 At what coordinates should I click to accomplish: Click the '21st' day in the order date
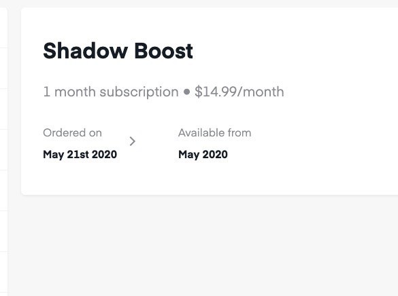(x=78, y=155)
